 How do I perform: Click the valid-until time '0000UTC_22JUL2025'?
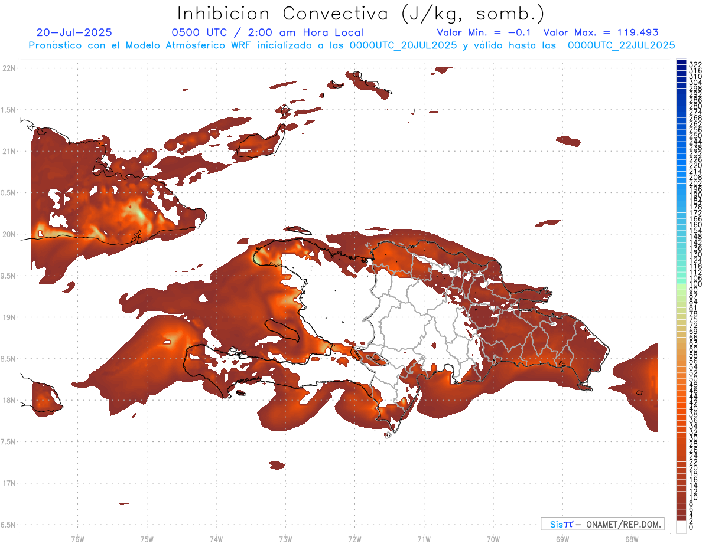tap(621, 45)
